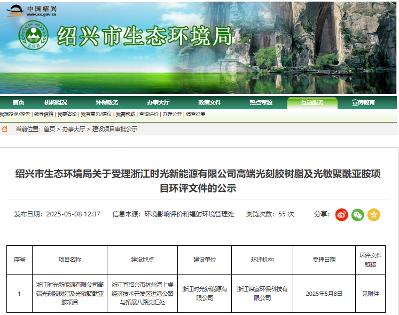Click the 浙江锦寰环保科技有限公司 cell
Image resolution: width=399 pixels, height=315 pixels.
(x=262, y=294)
